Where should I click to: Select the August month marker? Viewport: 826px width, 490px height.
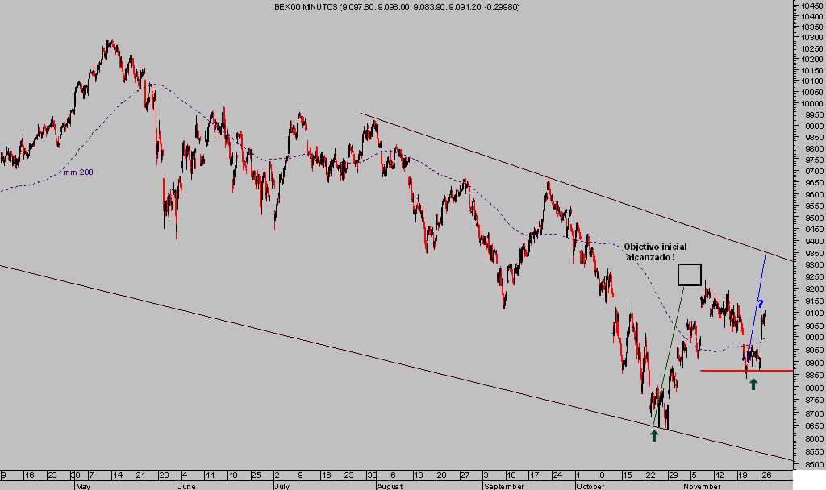(389, 486)
